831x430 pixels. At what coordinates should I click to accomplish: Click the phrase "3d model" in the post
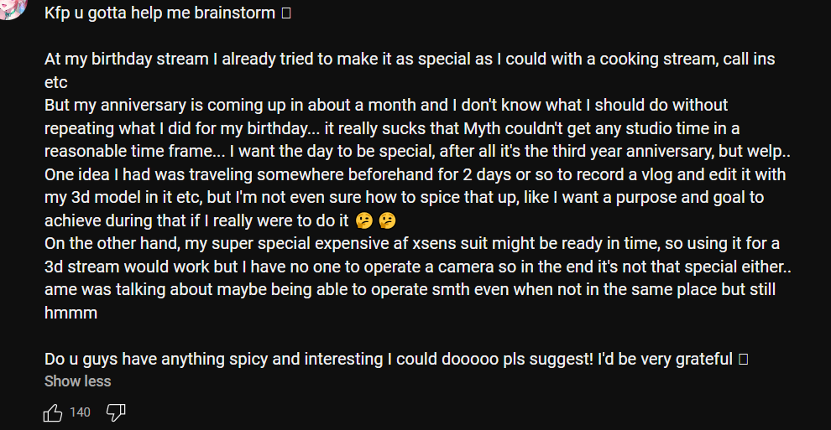coord(93,197)
